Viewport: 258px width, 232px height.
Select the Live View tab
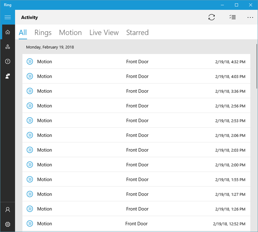[x=104, y=33]
